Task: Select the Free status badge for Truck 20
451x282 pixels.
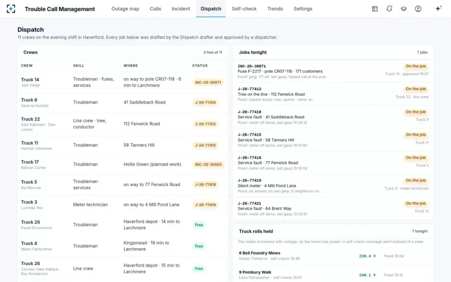Action: click(199, 225)
